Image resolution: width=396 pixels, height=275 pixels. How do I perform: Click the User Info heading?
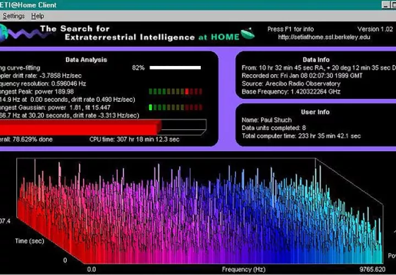tap(315, 112)
